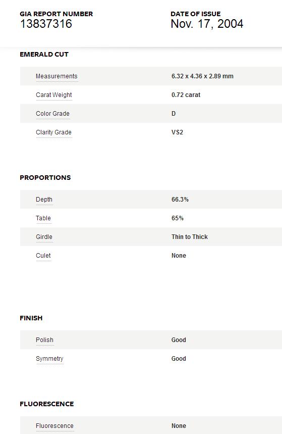The image size is (282, 434).
Task: Select the Girdle term
Action: (x=44, y=237)
